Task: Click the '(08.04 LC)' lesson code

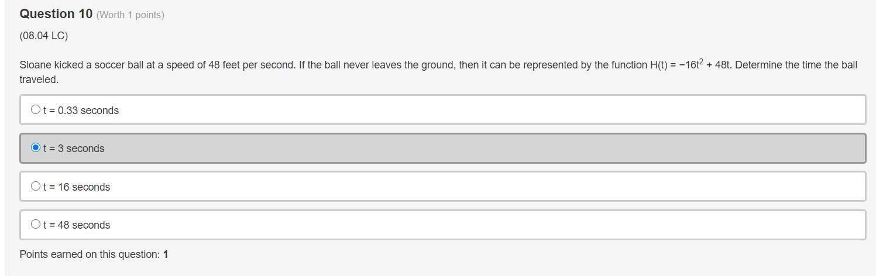Action: tap(44, 36)
